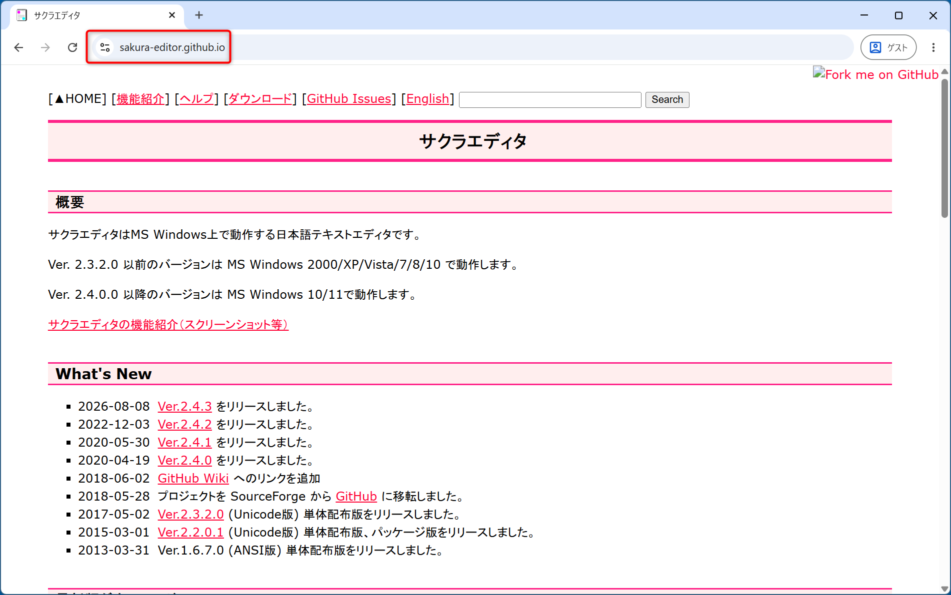Click the sentence starting サクラエディタはMS Windows上
The width and height of the screenshot is (951, 595).
click(235, 235)
